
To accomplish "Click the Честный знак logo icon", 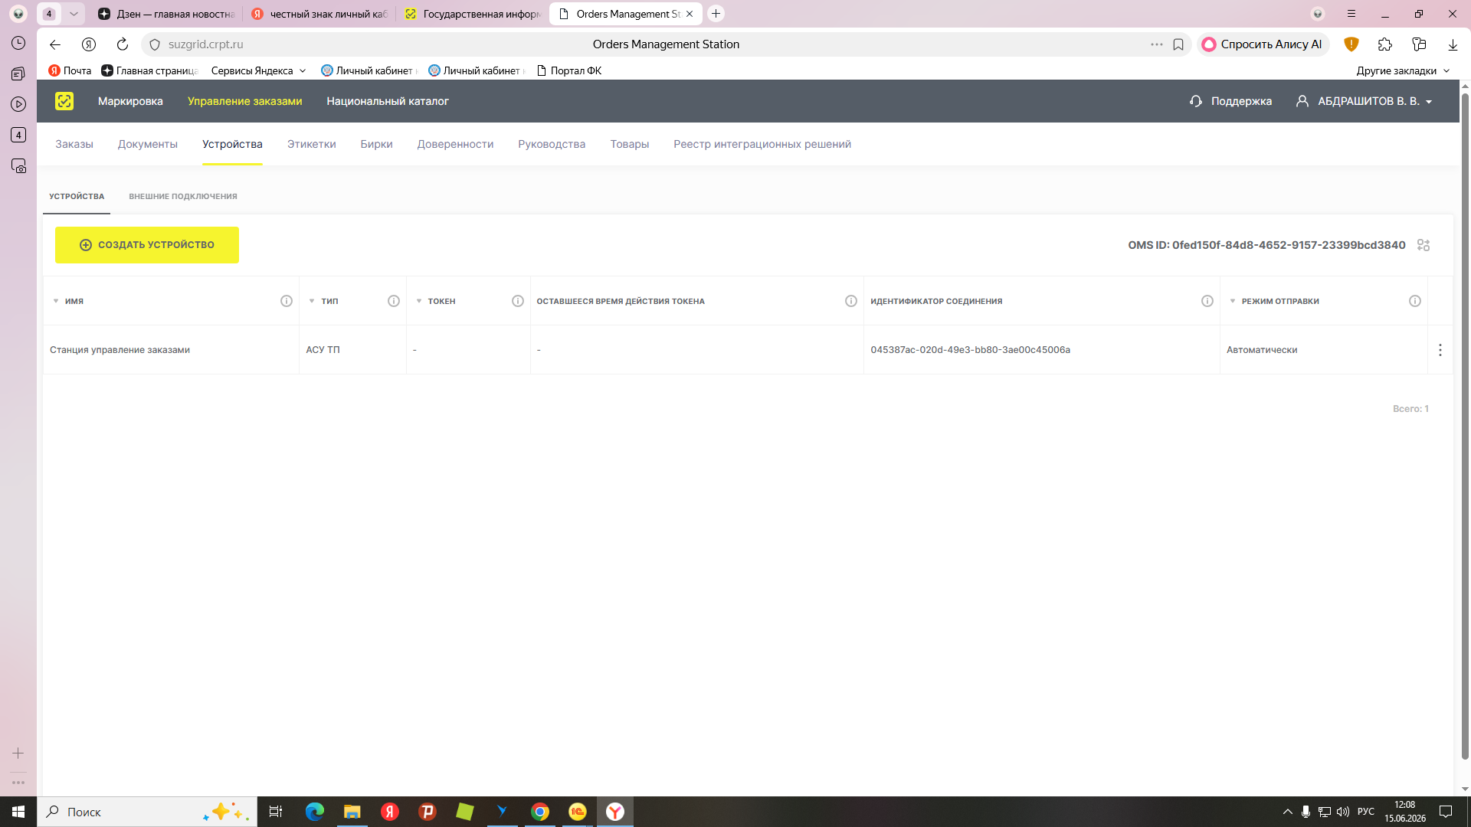I will [x=64, y=101].
